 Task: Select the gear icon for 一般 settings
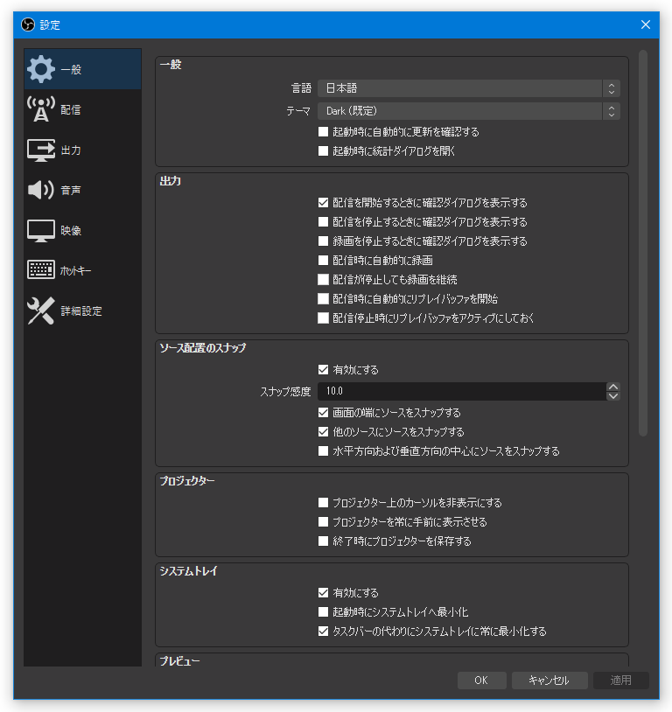click(x=41, y=69)
